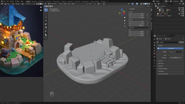The image size is (185, 104).
Task: Activate the Measure ruler tool
Action: coord(46,35)
